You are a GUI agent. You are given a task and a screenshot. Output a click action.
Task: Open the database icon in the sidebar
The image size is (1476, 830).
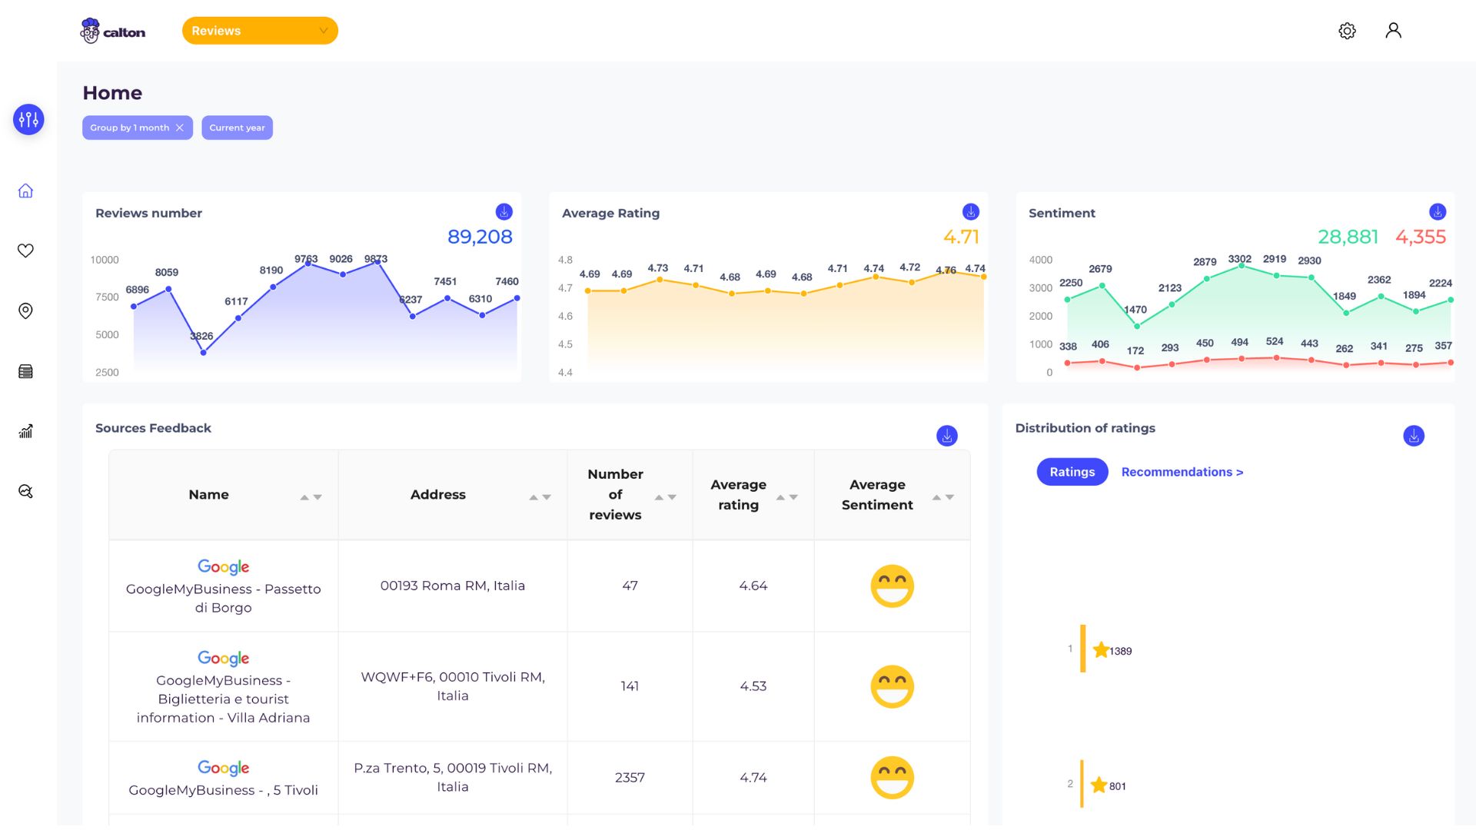click(25, 371)
